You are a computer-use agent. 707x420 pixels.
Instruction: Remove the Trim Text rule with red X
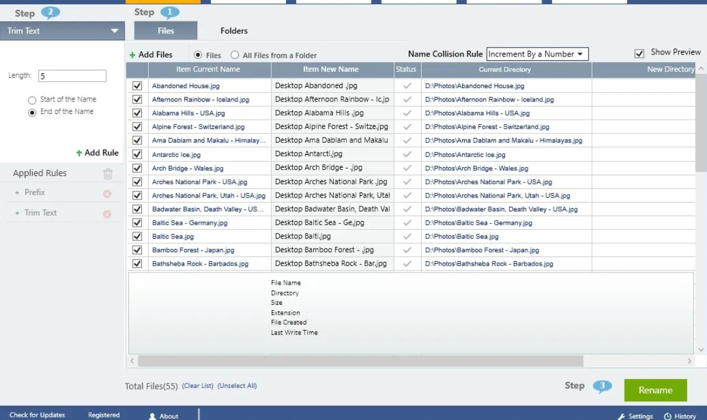point(107,214)
